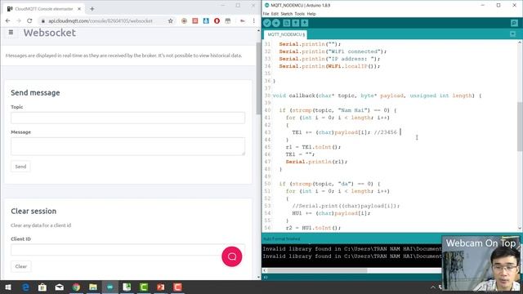Open the Arduino Edit menu
Screen dimensions: 523x294
[x=275, y=14]
